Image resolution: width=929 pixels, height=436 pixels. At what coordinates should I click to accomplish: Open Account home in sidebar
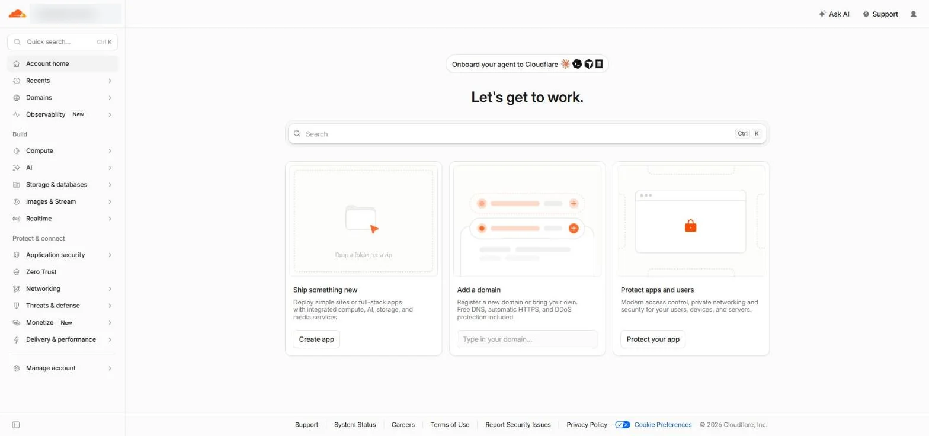point(63,64)
